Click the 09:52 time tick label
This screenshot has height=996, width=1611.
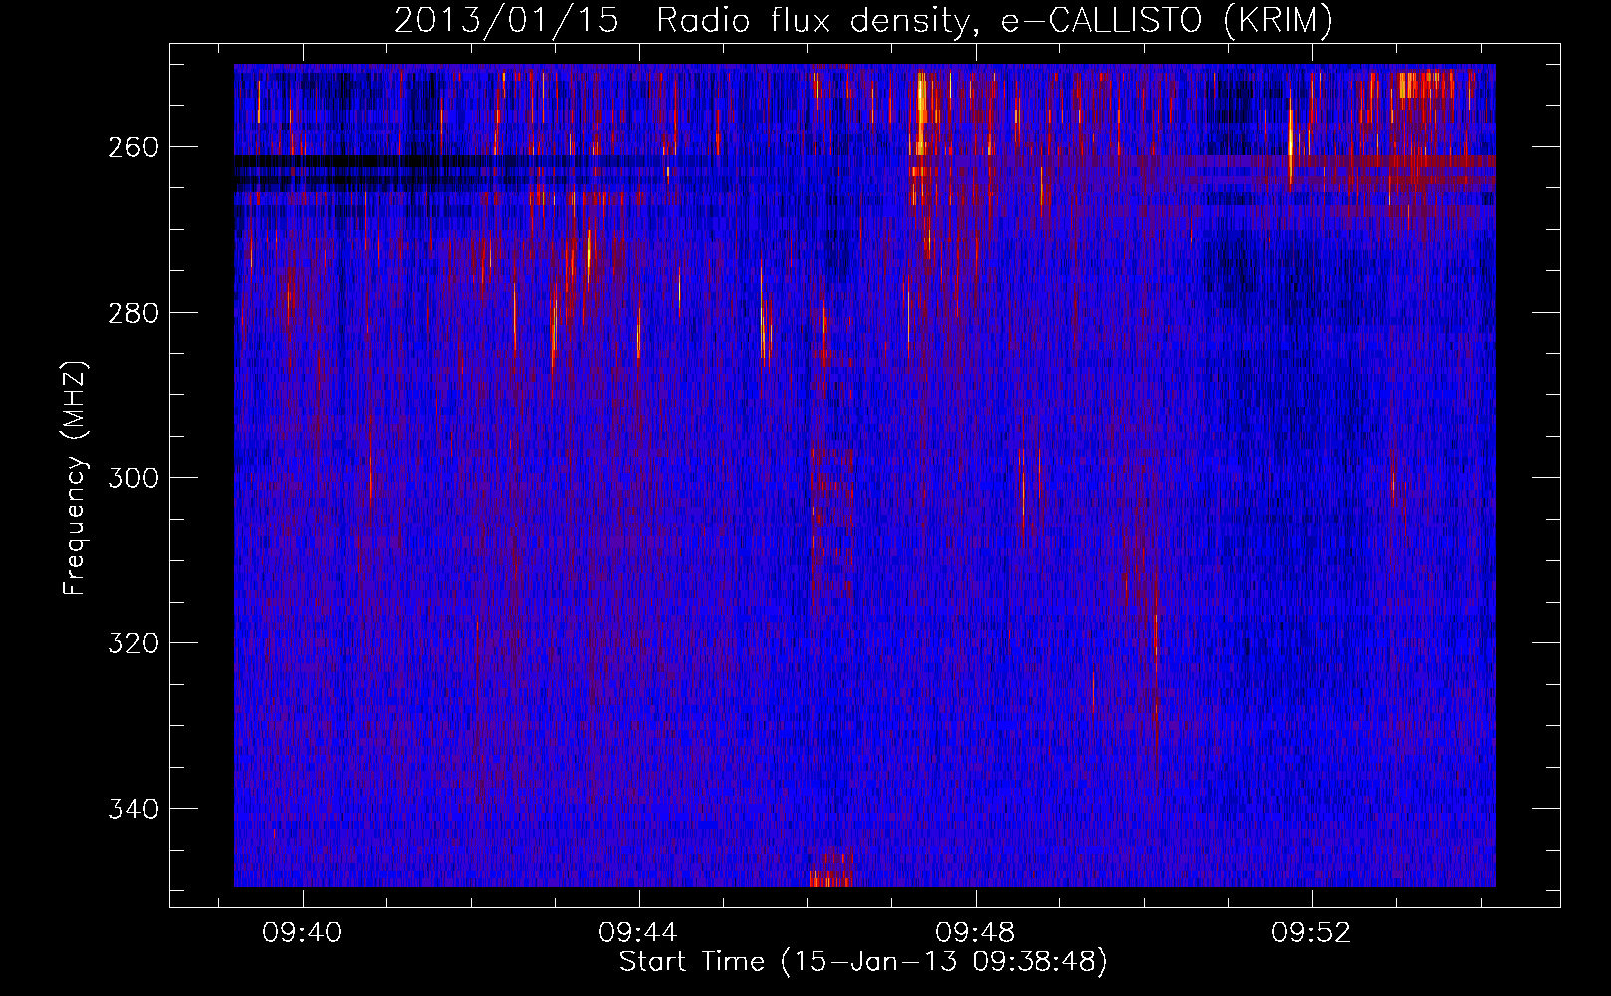(1311, 932)
